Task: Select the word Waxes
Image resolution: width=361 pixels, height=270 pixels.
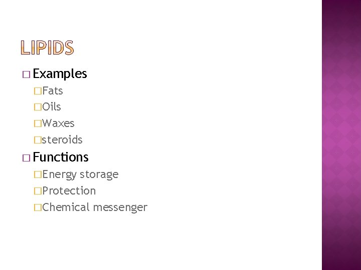Action: 59,123
